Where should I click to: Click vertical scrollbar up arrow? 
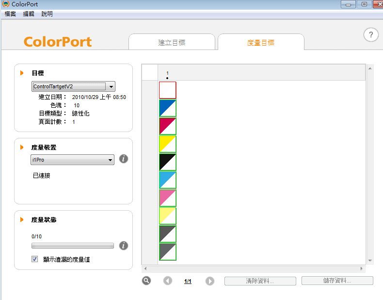[x=370, y=68]
